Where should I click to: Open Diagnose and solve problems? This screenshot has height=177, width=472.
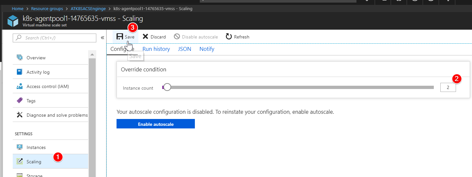(x=50, y=115)
